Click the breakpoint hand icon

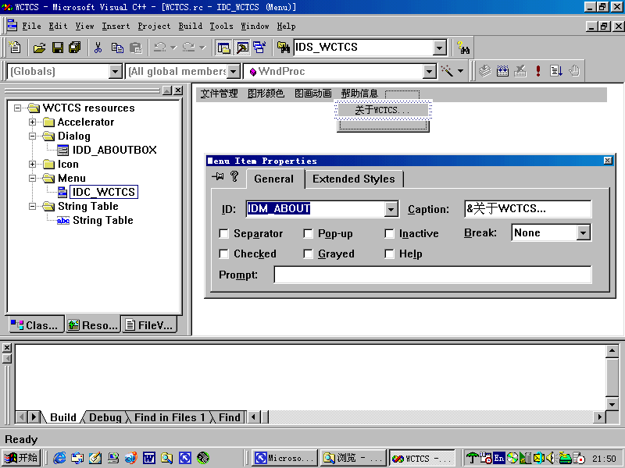pos(574,71)
